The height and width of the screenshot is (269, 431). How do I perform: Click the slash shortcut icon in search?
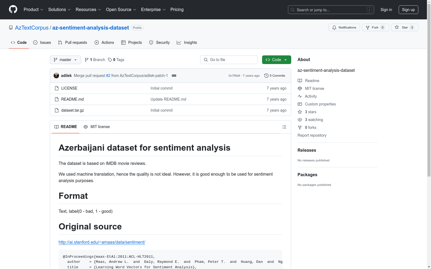[x=369, y=10]
